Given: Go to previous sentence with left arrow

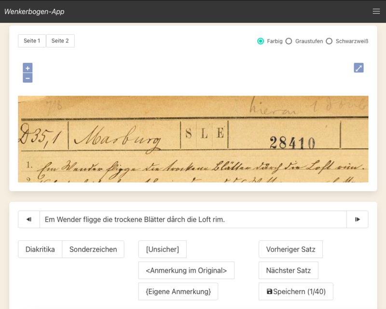Looking at the screenshot, I should pyautogui.click(x=29, y=219).
